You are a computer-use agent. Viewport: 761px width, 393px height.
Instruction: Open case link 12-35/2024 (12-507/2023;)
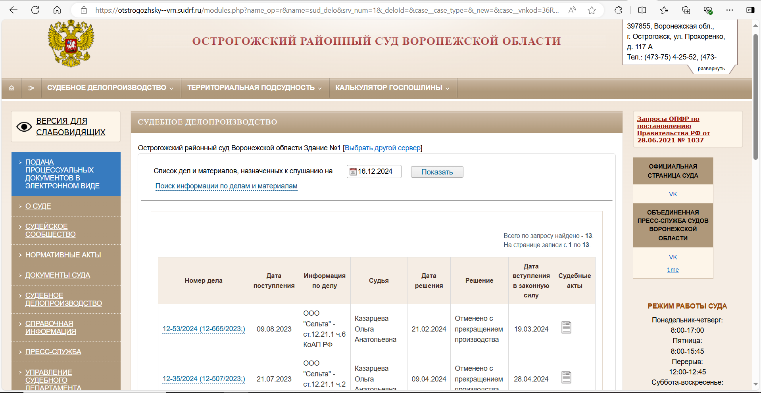coord(204,379)
